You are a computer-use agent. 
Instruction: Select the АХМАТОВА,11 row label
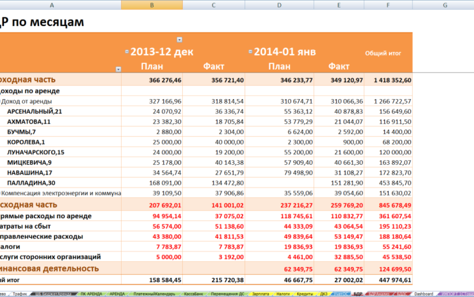pos(29,122)
